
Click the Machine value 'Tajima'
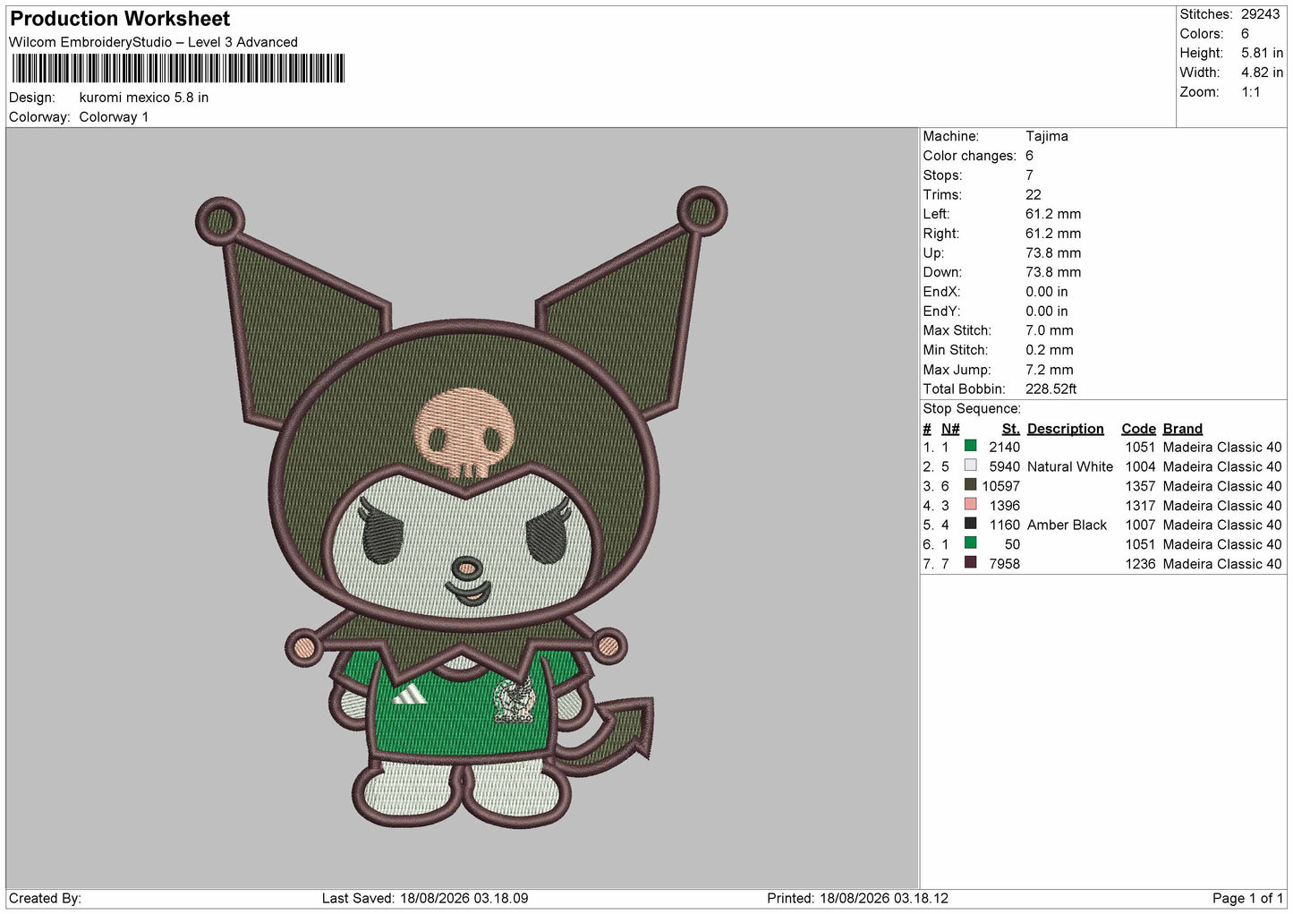1046,136
